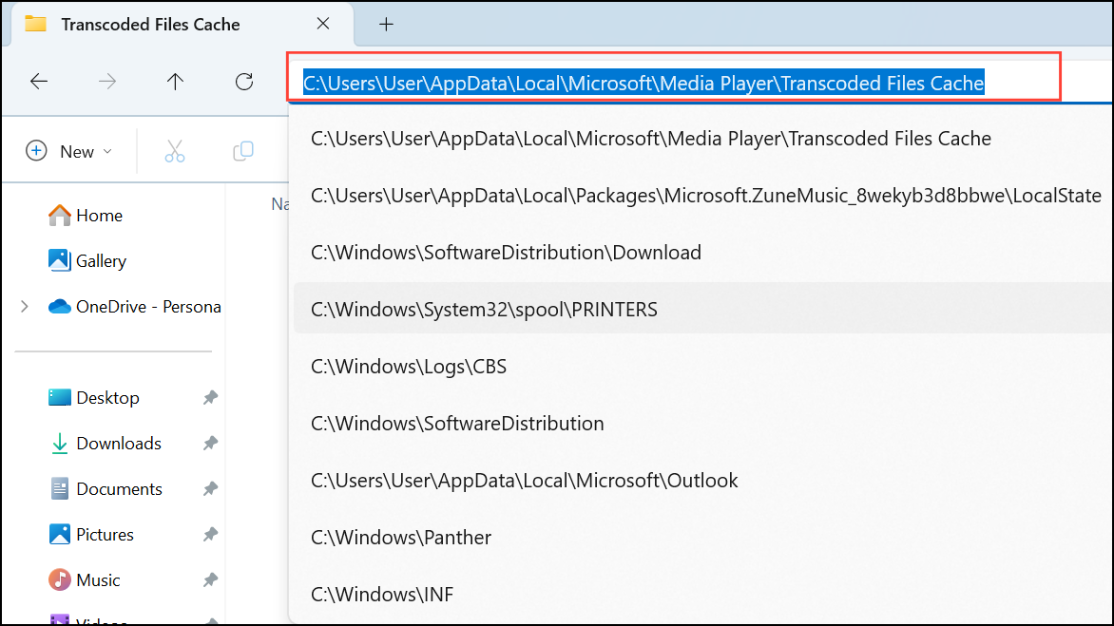
Task: Select the Transcoded Files Cache path suggestion
Action: (x=702, y=139)
